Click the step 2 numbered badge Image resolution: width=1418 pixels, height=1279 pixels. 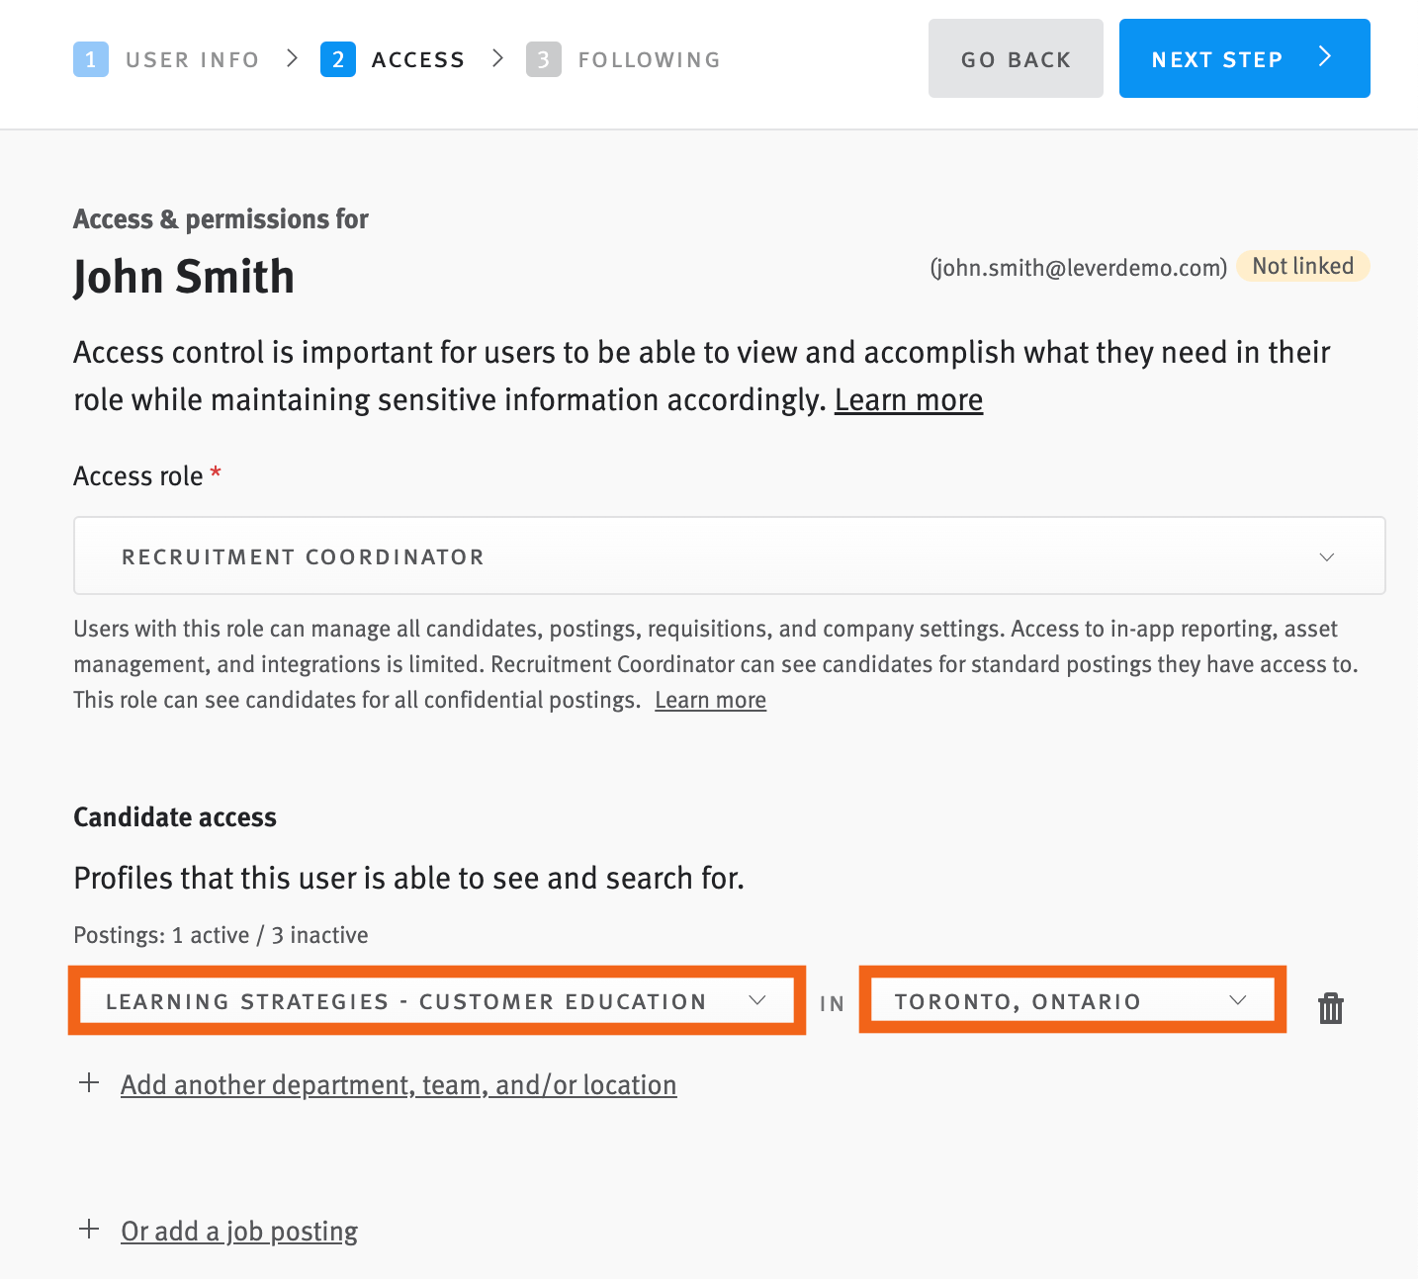338,58
